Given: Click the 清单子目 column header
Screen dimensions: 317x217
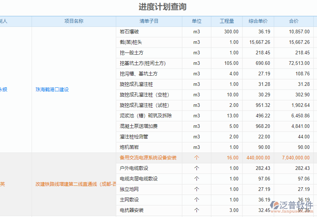Looking at the screenshot, I should pyautogui.click(x=149, y=21).
